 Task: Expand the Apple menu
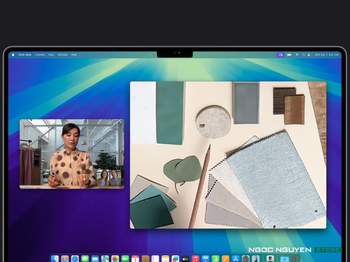13,55
